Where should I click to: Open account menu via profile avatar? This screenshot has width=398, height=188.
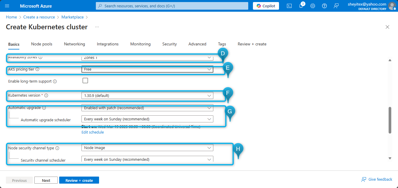pyautogui.click(x=392, y=6)
